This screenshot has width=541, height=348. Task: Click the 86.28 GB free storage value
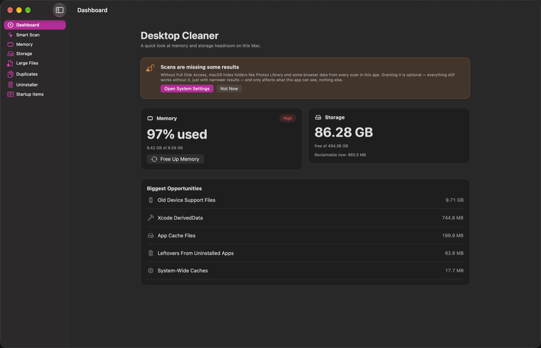pos(344,132)
